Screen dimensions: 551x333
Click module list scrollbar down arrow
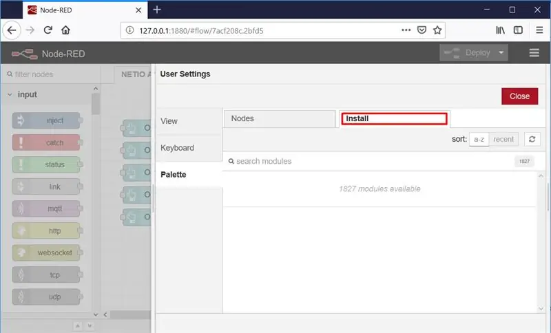pyautogui.click(x=541, y=309)
